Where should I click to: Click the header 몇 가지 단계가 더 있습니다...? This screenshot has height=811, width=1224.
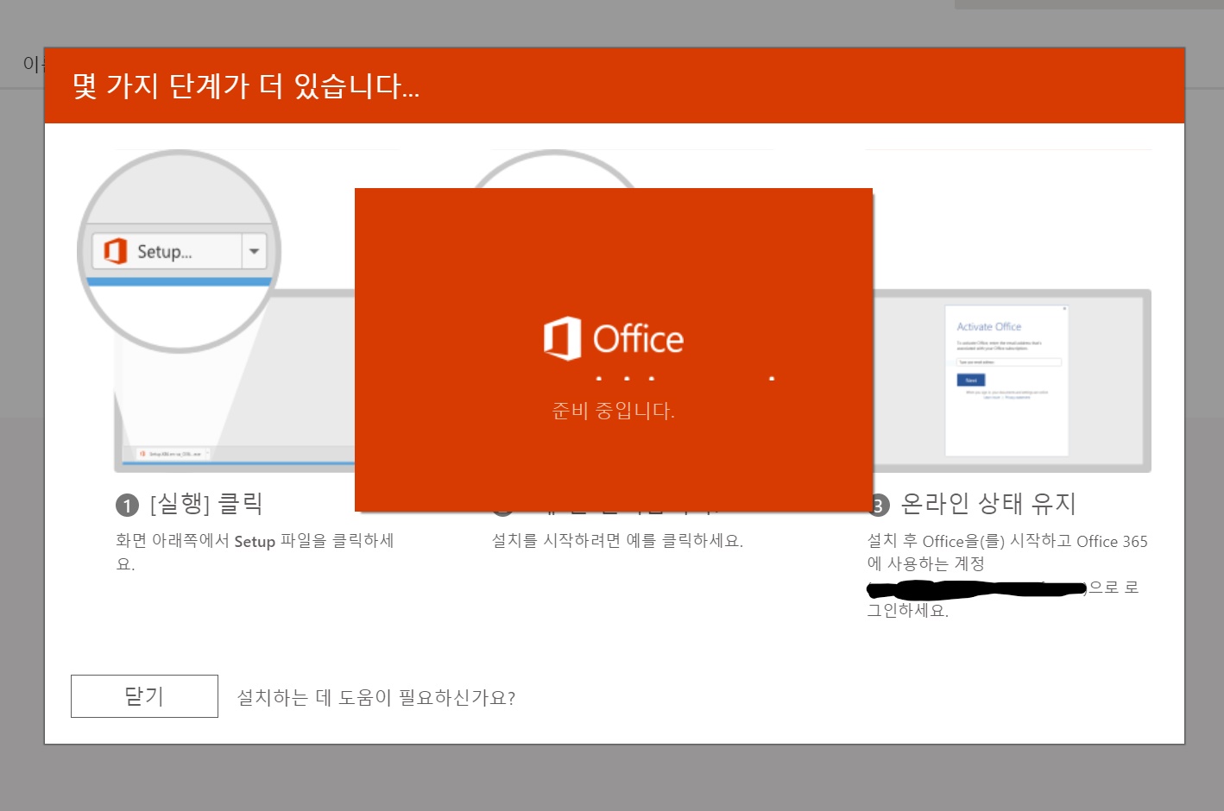pyautogui.click(x=246, y=85)
